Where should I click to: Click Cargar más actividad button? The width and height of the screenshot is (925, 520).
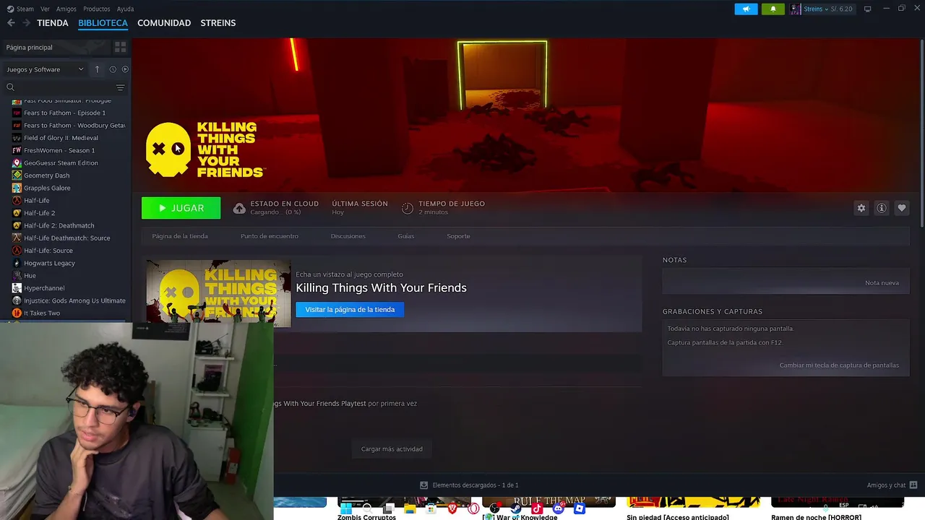coord(392,449)
